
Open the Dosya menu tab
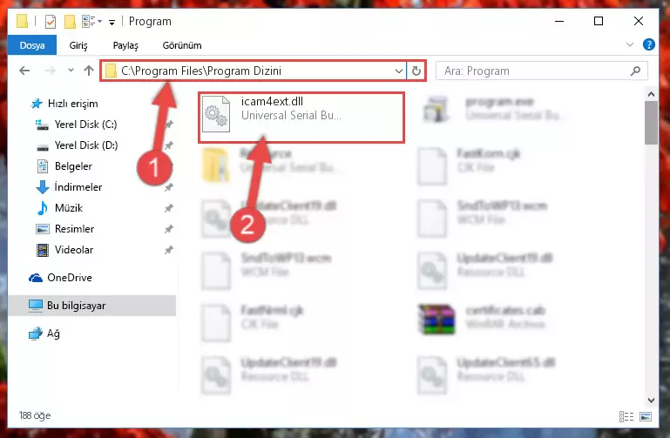coord(32,45)
